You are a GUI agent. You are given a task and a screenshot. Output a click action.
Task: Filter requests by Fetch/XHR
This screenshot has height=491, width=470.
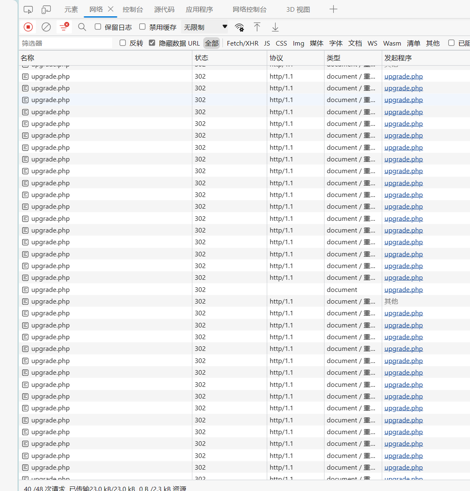pyautogui.click(x=243, y=43)
